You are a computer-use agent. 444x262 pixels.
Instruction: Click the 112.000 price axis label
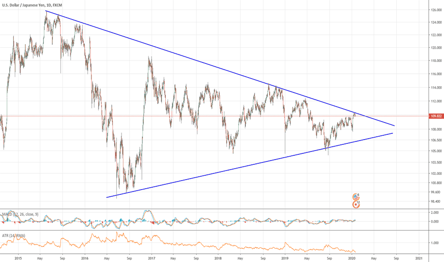coord(436,101)
